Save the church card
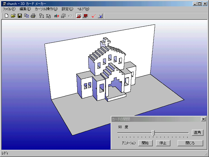Image resolution: width=209 pixels, height=157 pixels. point(20,16)
